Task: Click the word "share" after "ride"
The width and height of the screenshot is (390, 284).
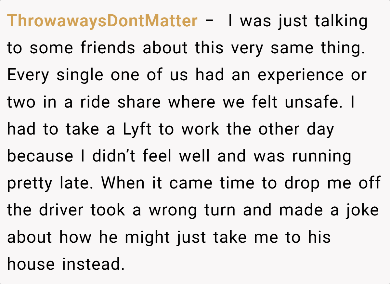Action: point(139,102)
